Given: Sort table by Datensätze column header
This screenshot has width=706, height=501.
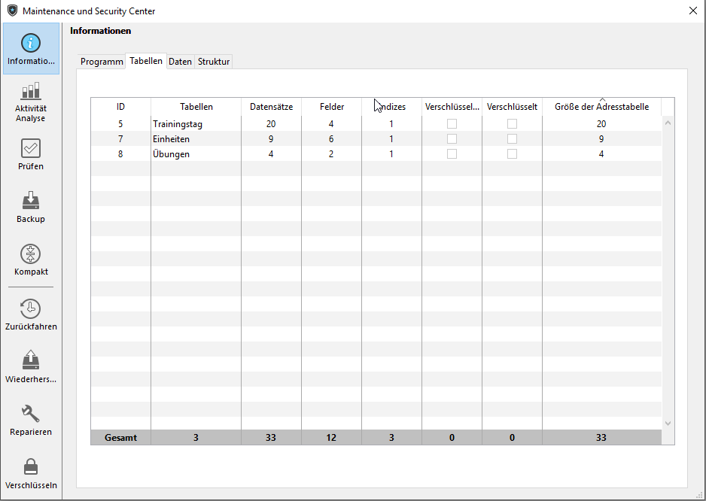Looking at the screenshot, I should click(271, 107).
